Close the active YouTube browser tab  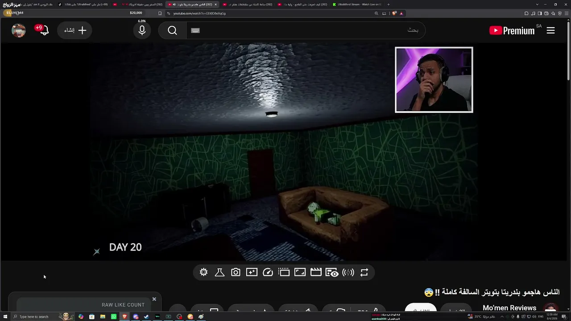(x=215, y=4)
